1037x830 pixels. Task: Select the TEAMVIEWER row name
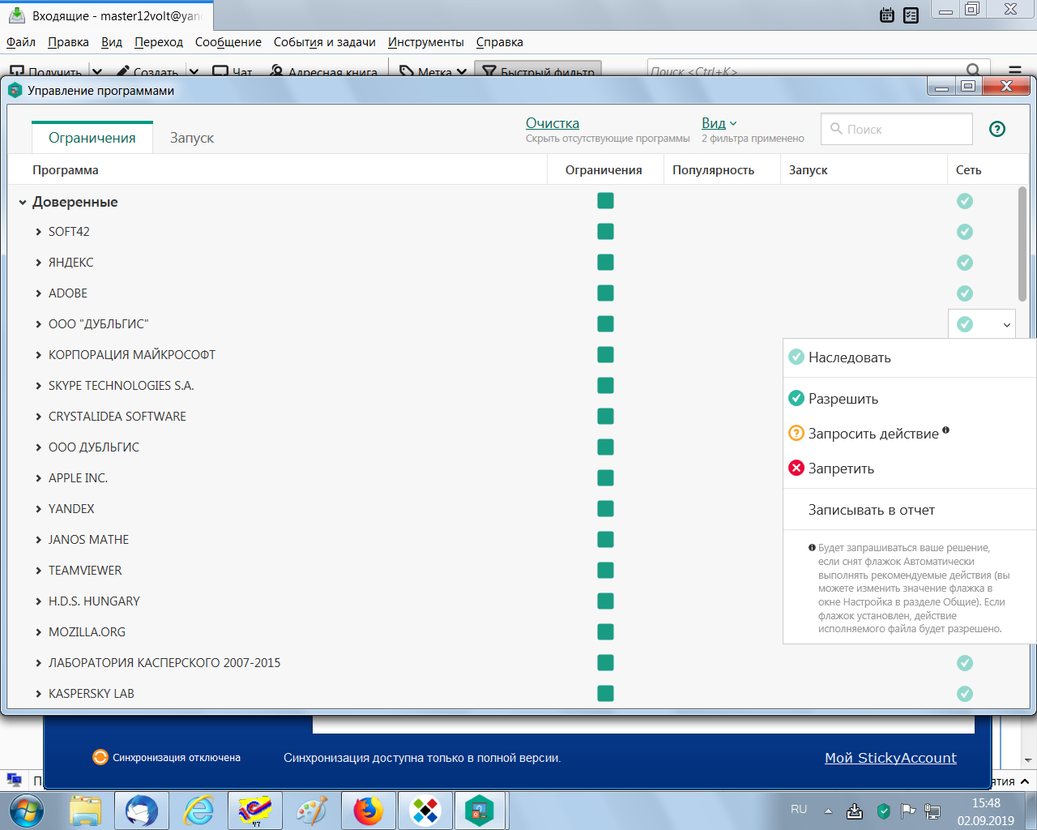(x=85, y=571)
